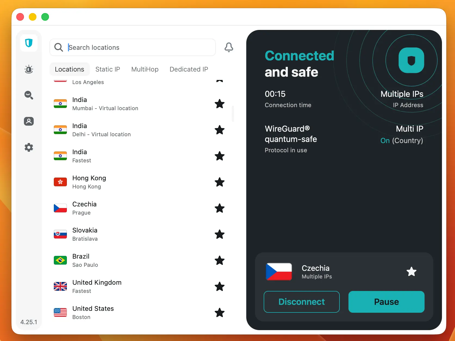The image size is (455, 341).
Task: Open the MultiHop tab
Action: pos(145,69)
